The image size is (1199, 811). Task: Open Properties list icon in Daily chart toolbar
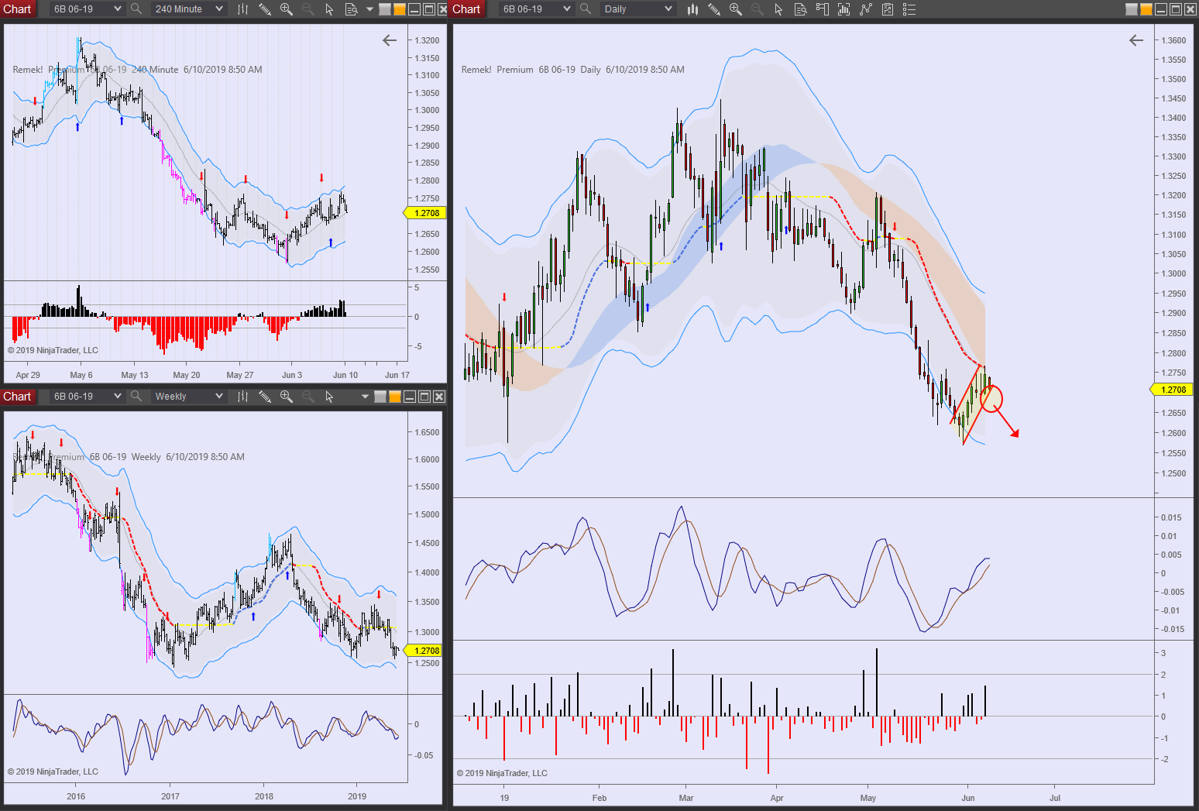coord(909,9)
